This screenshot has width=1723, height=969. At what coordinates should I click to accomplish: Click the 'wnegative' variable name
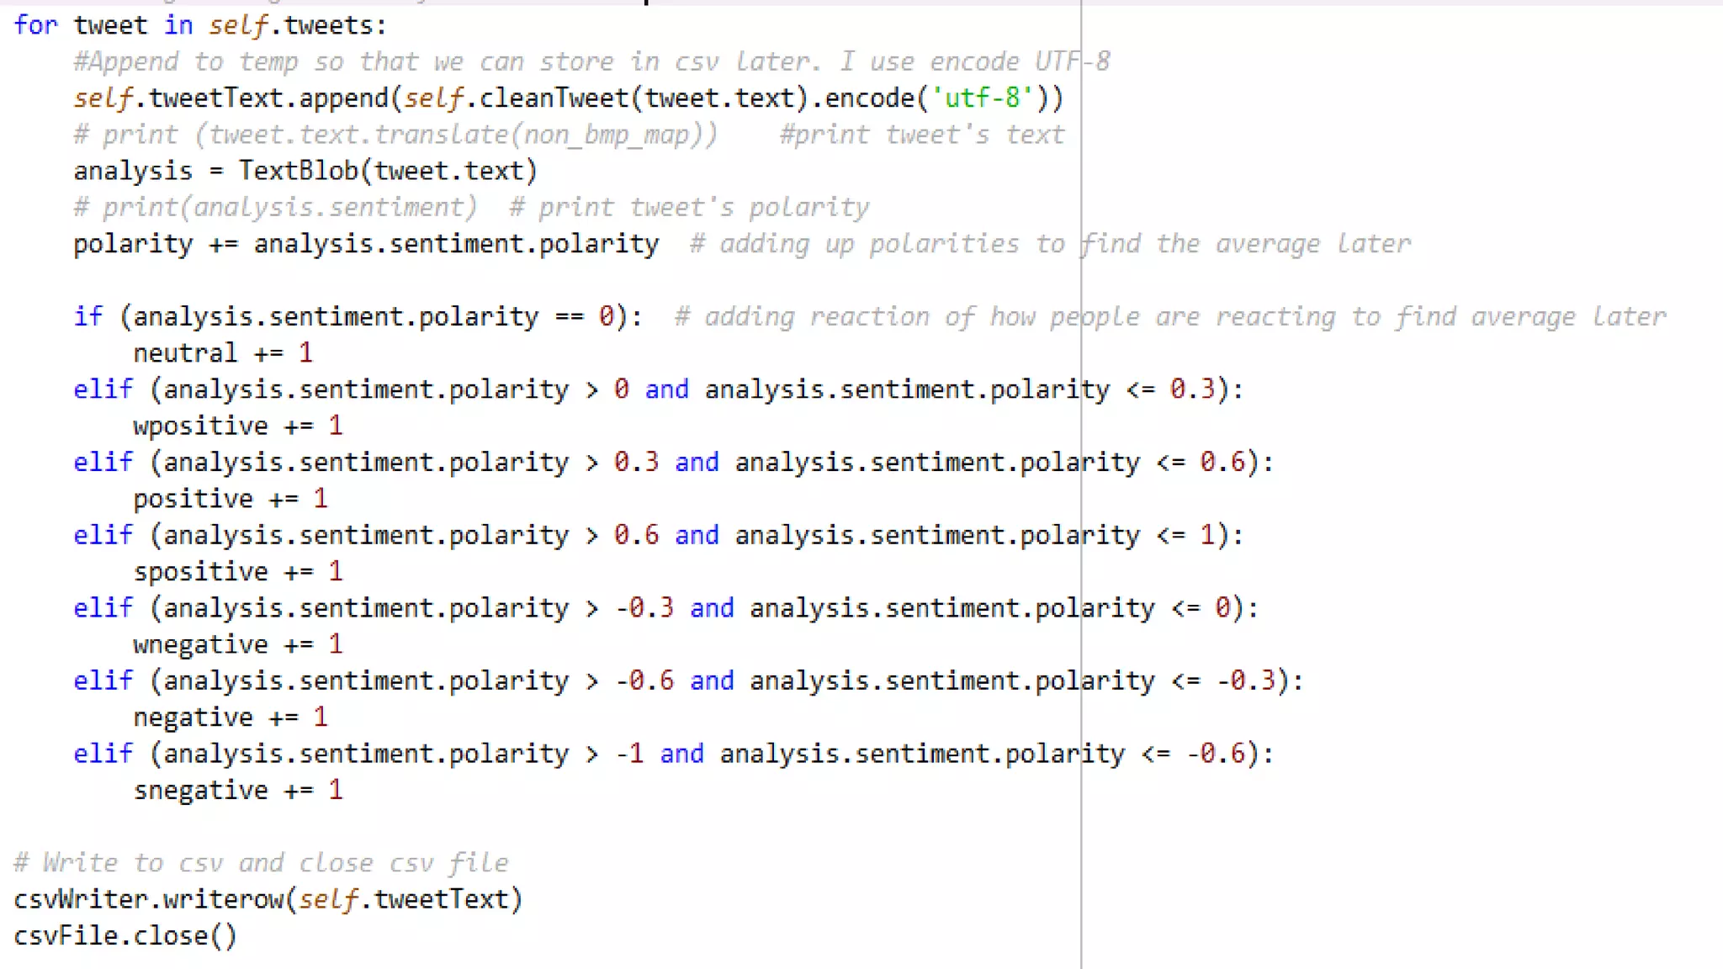click(x=200, y=644)
